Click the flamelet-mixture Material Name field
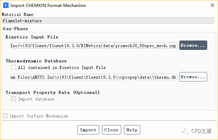Image resolution: width=218 pixels, height=140 pixels. pyautogui.click(x=108, y=21)
